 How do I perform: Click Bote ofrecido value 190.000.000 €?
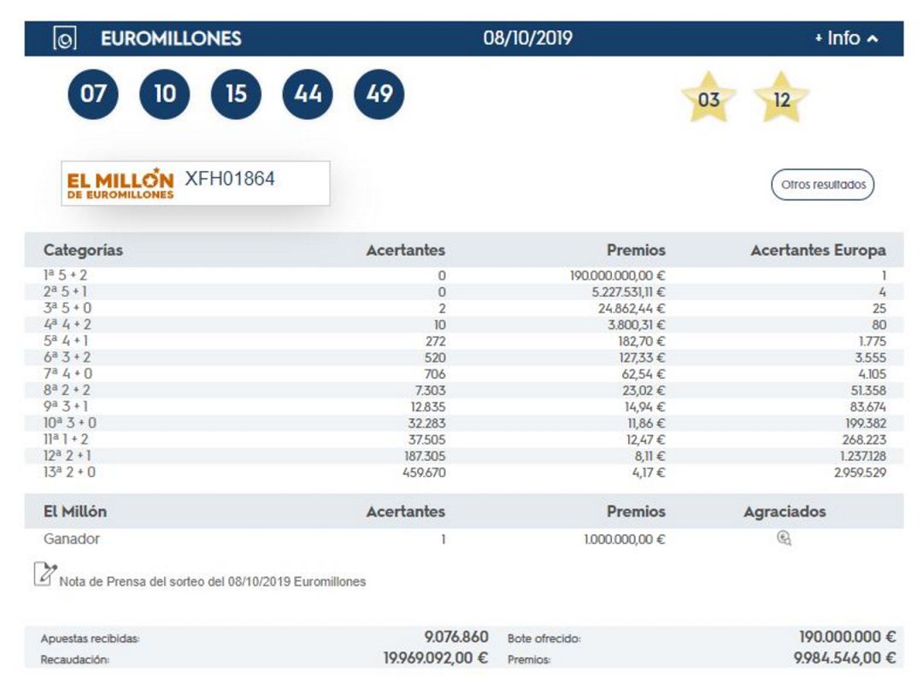[847, 637]
